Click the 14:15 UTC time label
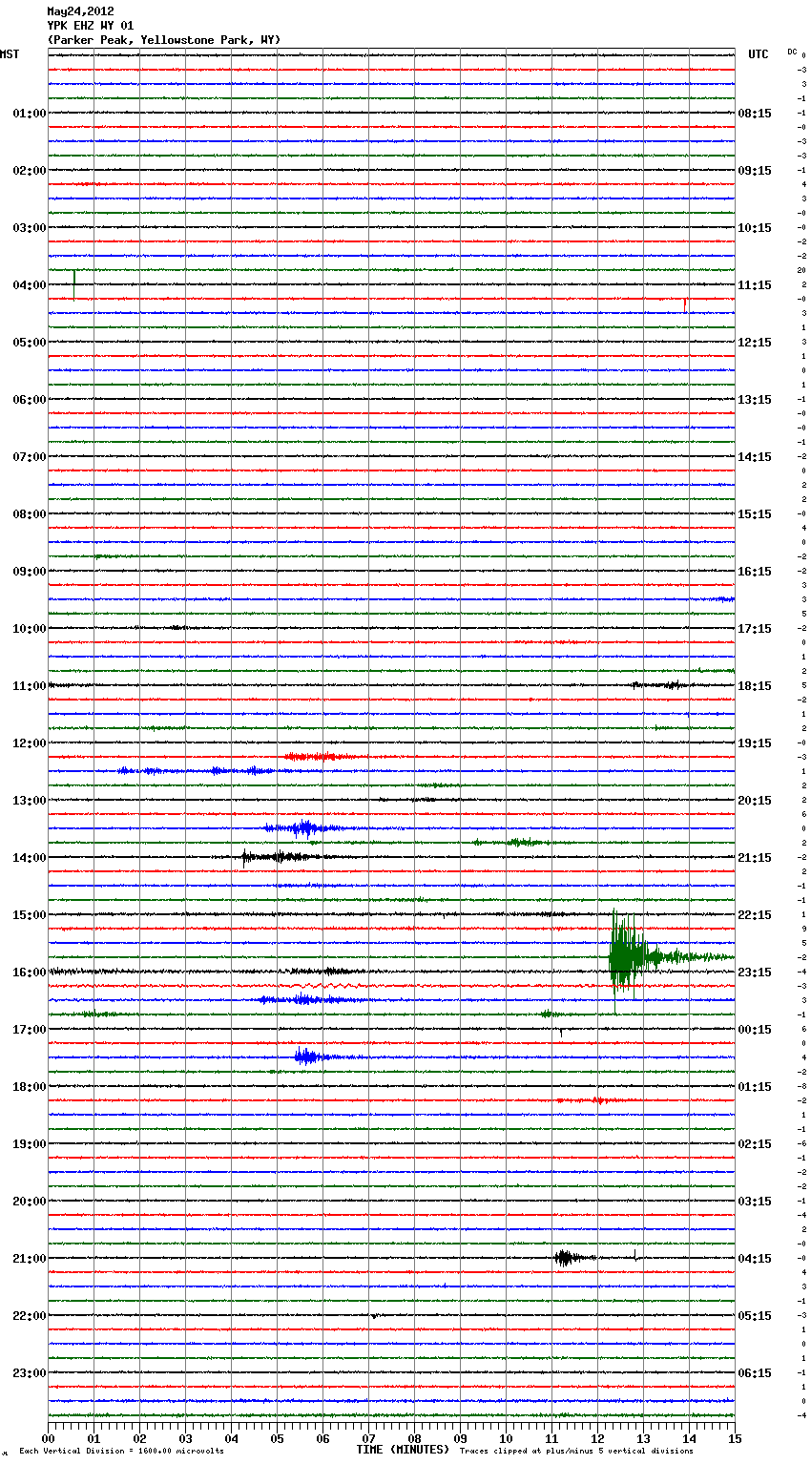The width and height of the screenshot is (811, 1464). tap(755, 457)
